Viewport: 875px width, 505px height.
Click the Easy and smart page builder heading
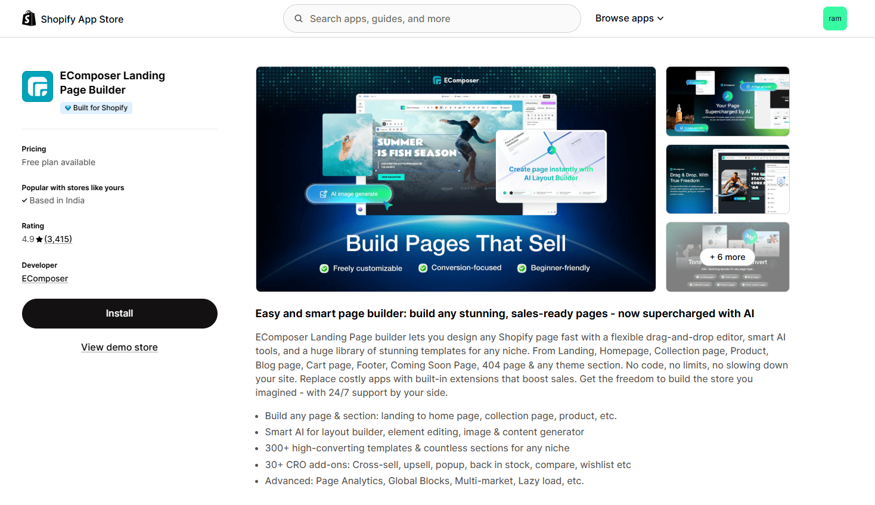coord(505,314)
